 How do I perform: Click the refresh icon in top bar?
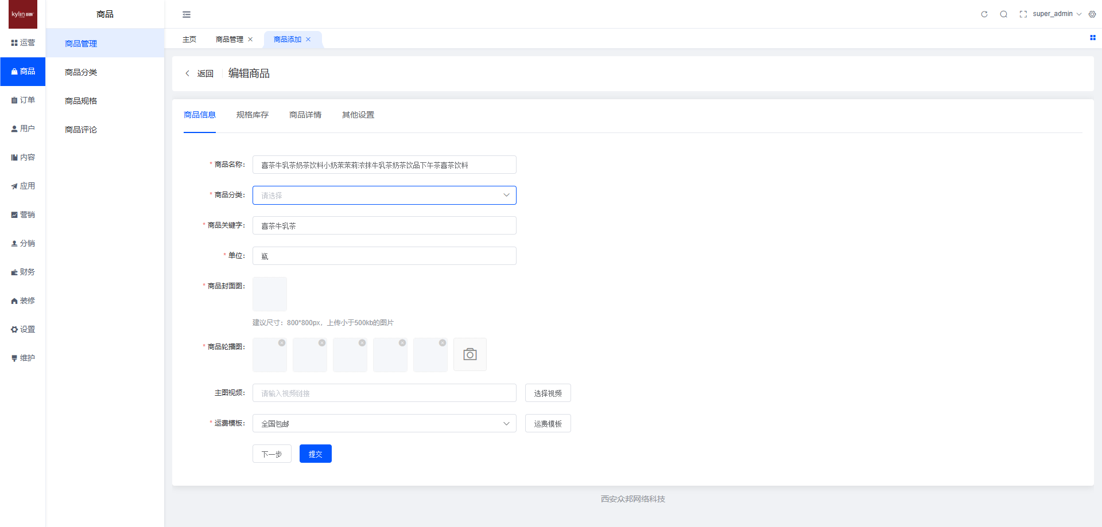984,14
